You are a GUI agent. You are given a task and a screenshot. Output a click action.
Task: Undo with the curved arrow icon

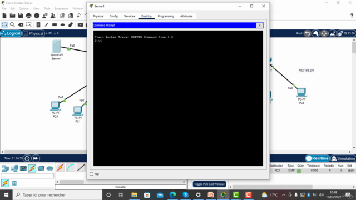[x=79, y=16]
